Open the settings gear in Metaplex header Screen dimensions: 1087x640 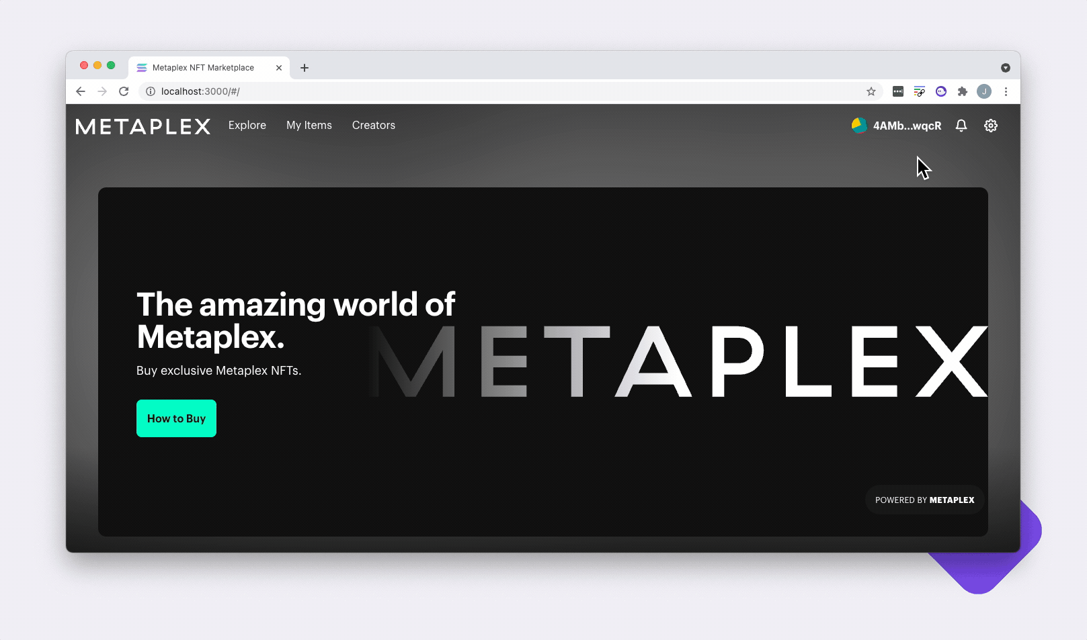tap(991, 126)
